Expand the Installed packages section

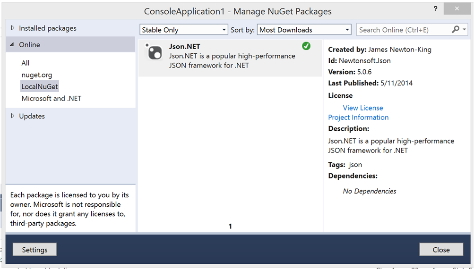coord(13,28)
